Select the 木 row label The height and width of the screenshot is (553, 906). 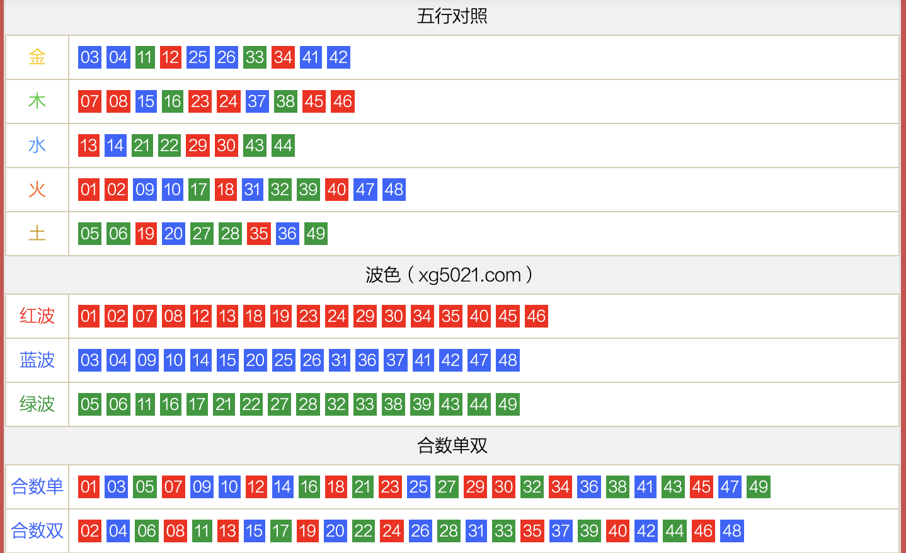click(x=37, y=101)
